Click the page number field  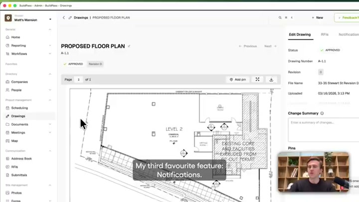point(79,80)
